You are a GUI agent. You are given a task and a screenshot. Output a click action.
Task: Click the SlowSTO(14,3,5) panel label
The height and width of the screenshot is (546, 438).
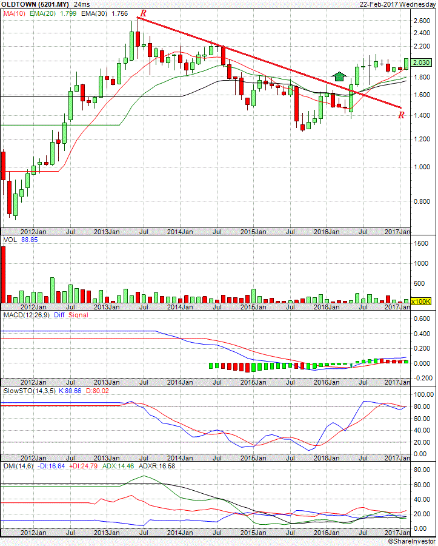coord(29,391)
